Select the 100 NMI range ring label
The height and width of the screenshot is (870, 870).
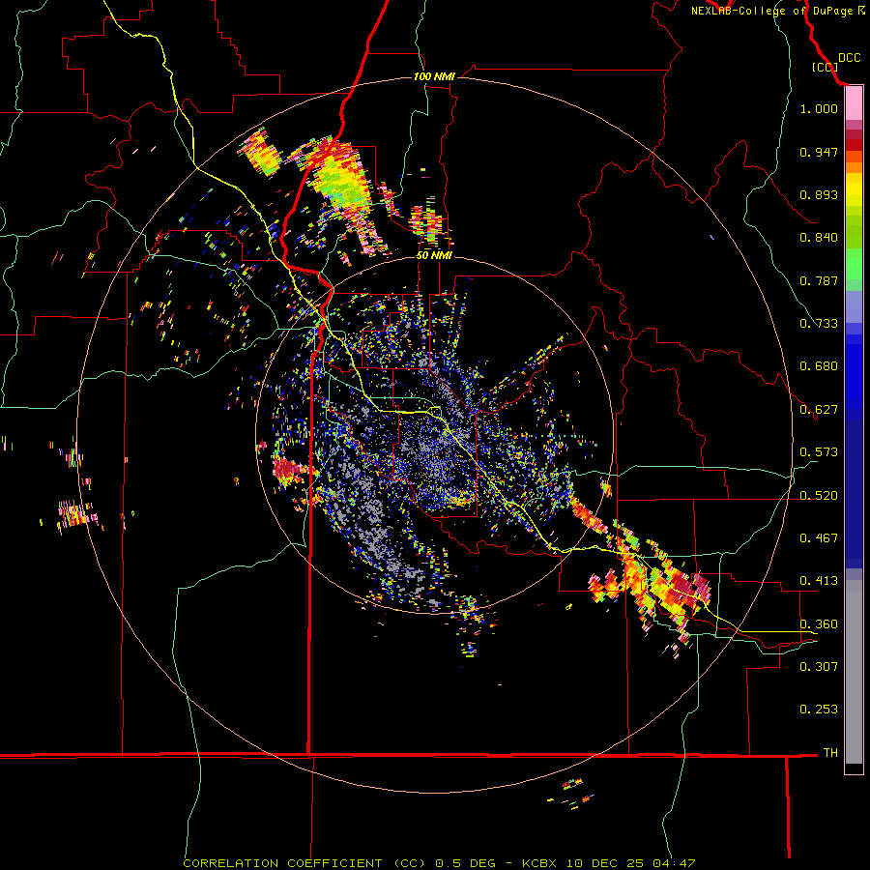pyautogui.click(x=434, y=76)
